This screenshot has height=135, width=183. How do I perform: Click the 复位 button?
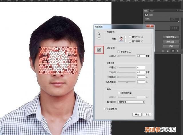point(148,114)
